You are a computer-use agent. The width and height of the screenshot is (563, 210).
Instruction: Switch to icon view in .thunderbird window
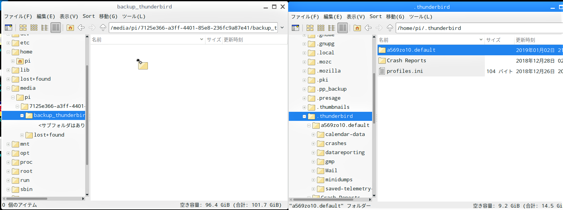(x=310, y=28)
